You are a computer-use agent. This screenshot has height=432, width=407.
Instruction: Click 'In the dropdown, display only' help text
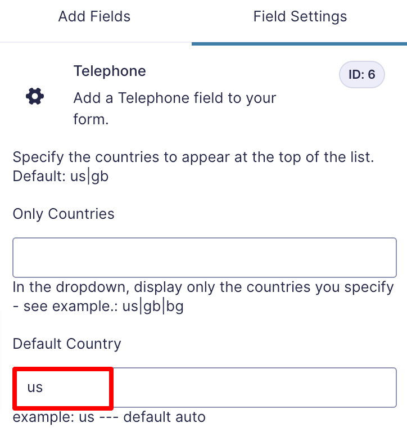click(203, 287)
